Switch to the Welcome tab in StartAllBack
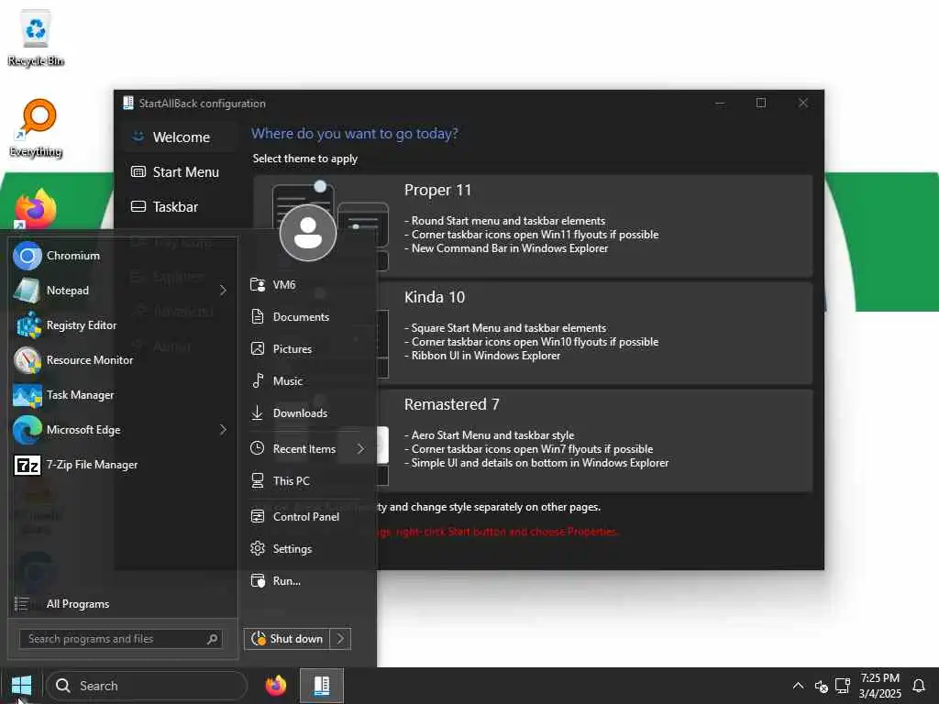This screenshot has width=939, height=704. point(181,137)
